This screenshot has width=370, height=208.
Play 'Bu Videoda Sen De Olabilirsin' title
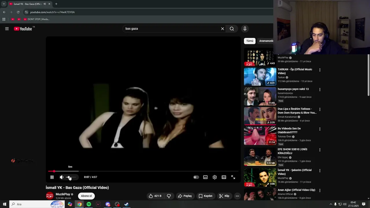click(289, 130)
